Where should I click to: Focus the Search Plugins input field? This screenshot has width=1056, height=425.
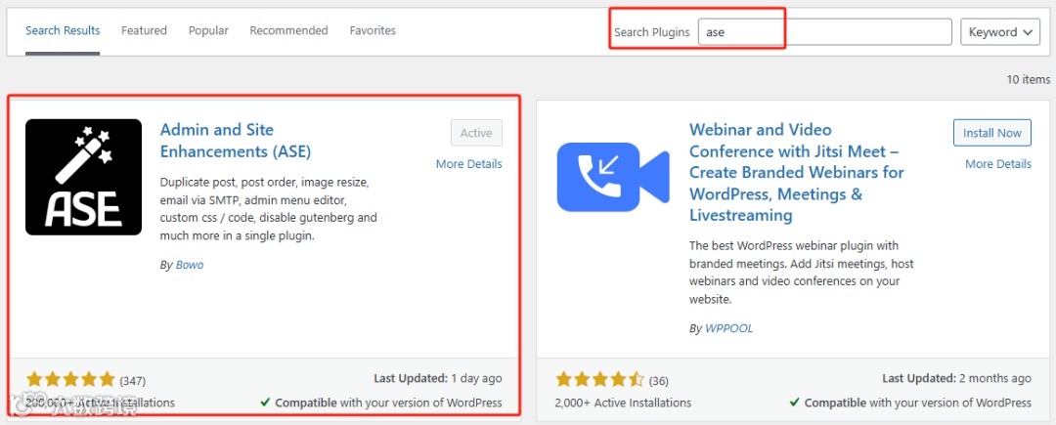pos(824,31)
